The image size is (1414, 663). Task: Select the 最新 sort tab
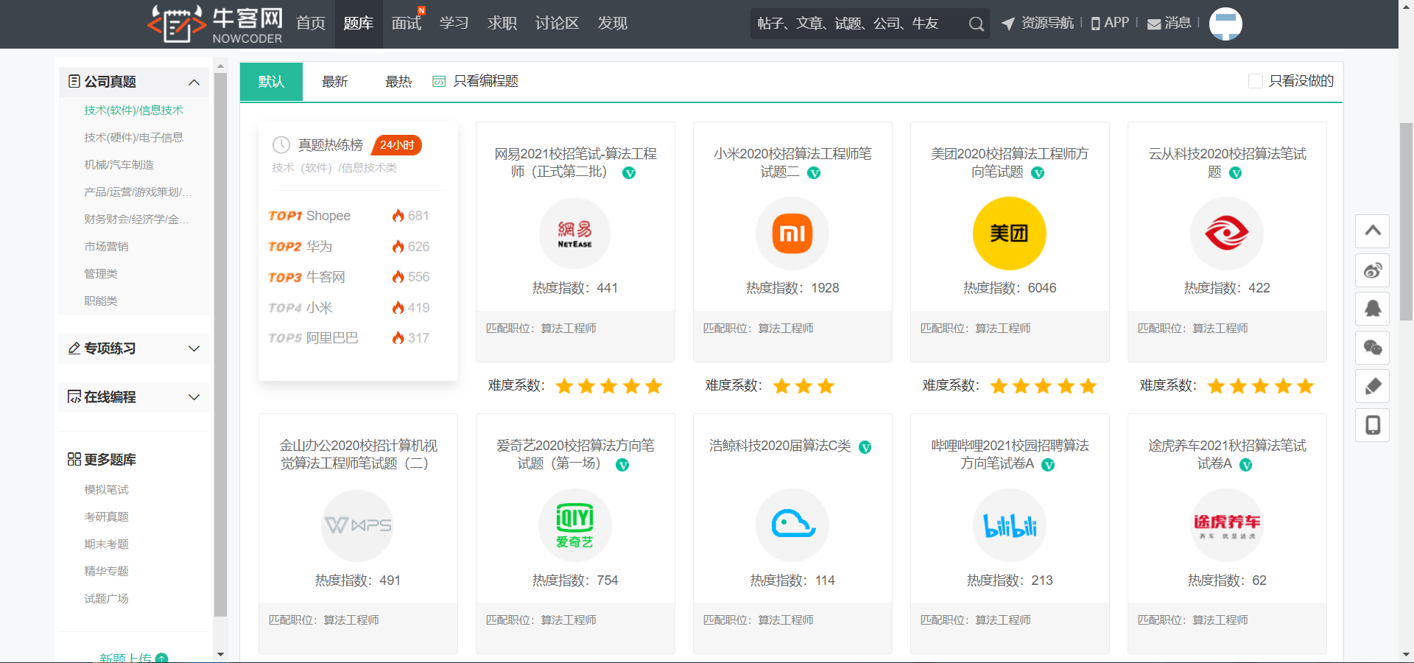[335, 81]
